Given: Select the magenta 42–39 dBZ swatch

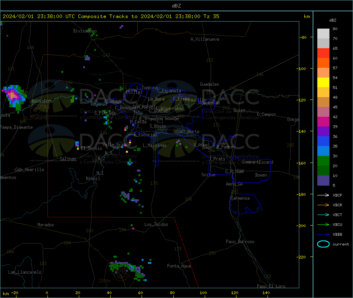Looking at the screenshot, I should click(x=323, y=121).
